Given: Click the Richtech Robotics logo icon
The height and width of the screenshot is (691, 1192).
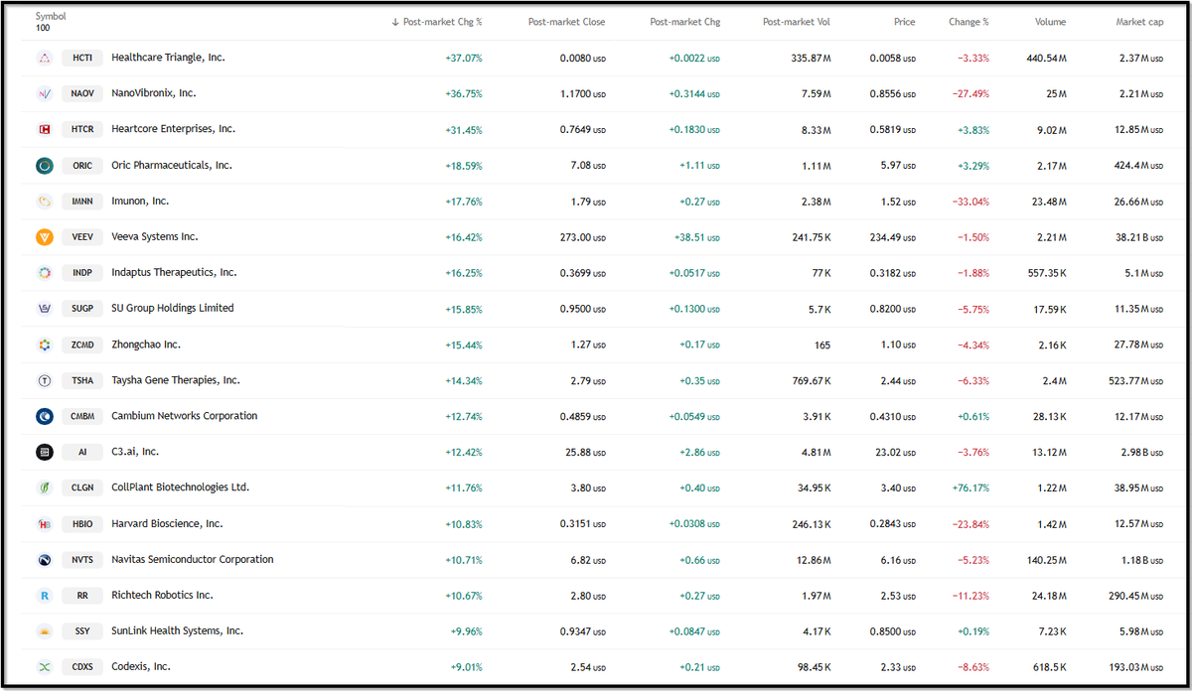Looking at the screenshot, I should click(44, 596).
